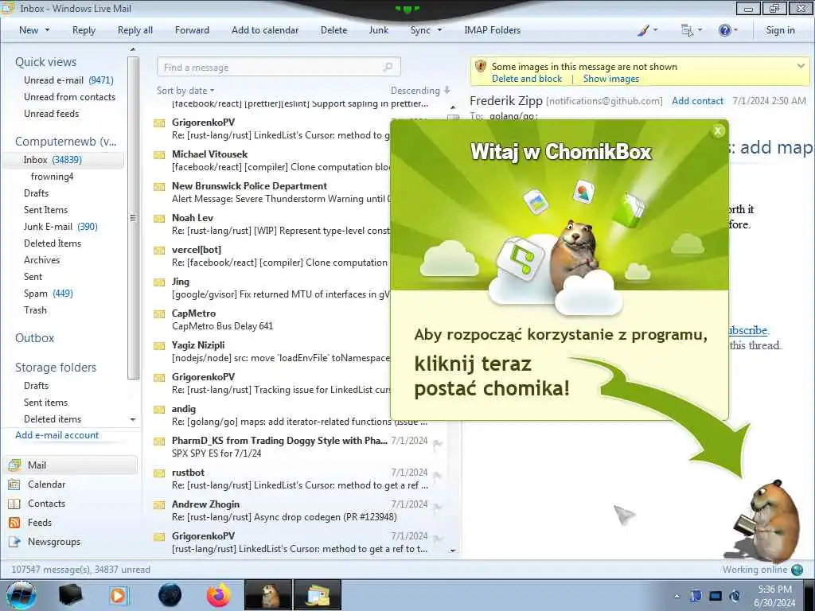This screenshot has width=815, height=611.
Task: Open the Outbox folder
Action: click(34, 338)
